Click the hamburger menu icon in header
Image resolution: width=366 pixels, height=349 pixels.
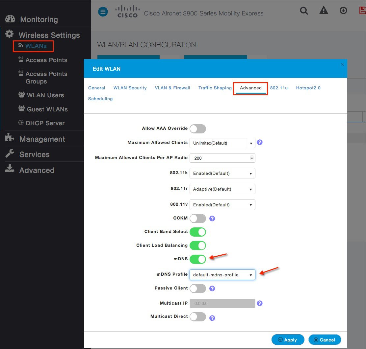[x=103, y=12]
